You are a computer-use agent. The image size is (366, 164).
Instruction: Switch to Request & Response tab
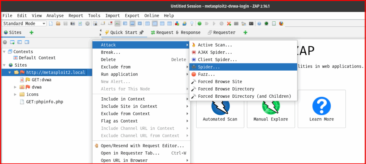[176, 32]
